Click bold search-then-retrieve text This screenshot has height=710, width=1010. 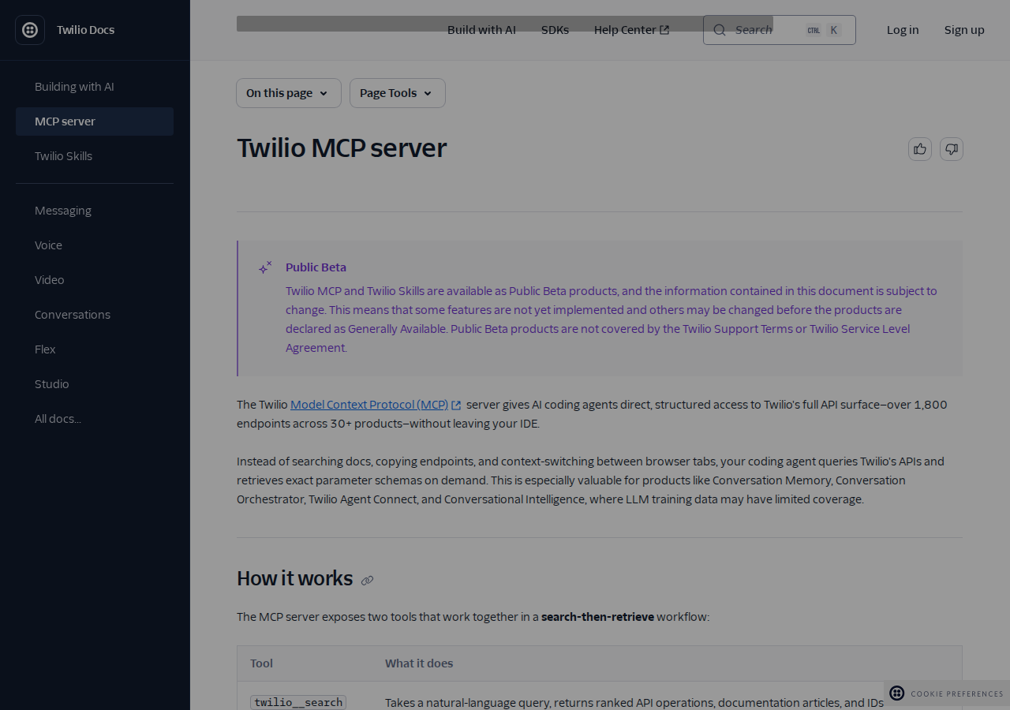click(597, 617)
